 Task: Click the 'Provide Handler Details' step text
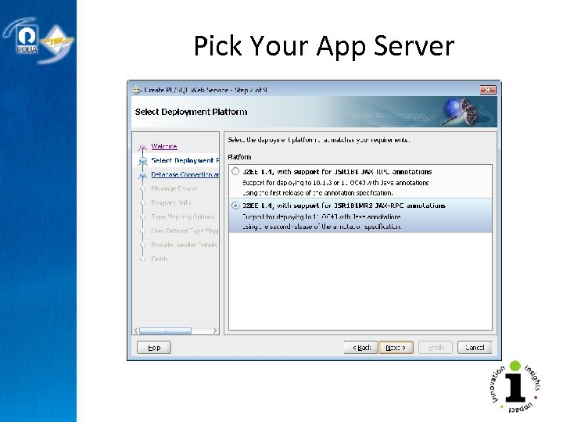coord(185,245)
